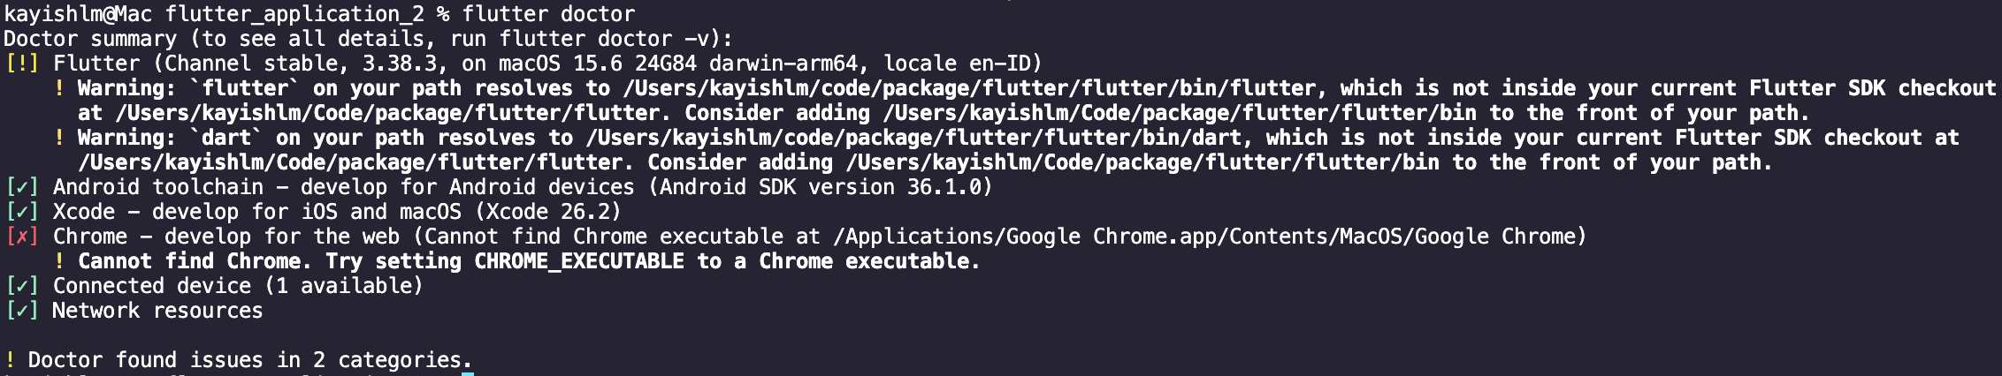Viewport: 2002px width, 376px height.
Task: Click the path ending in /bin/flutter
Action: coord(969,88)
